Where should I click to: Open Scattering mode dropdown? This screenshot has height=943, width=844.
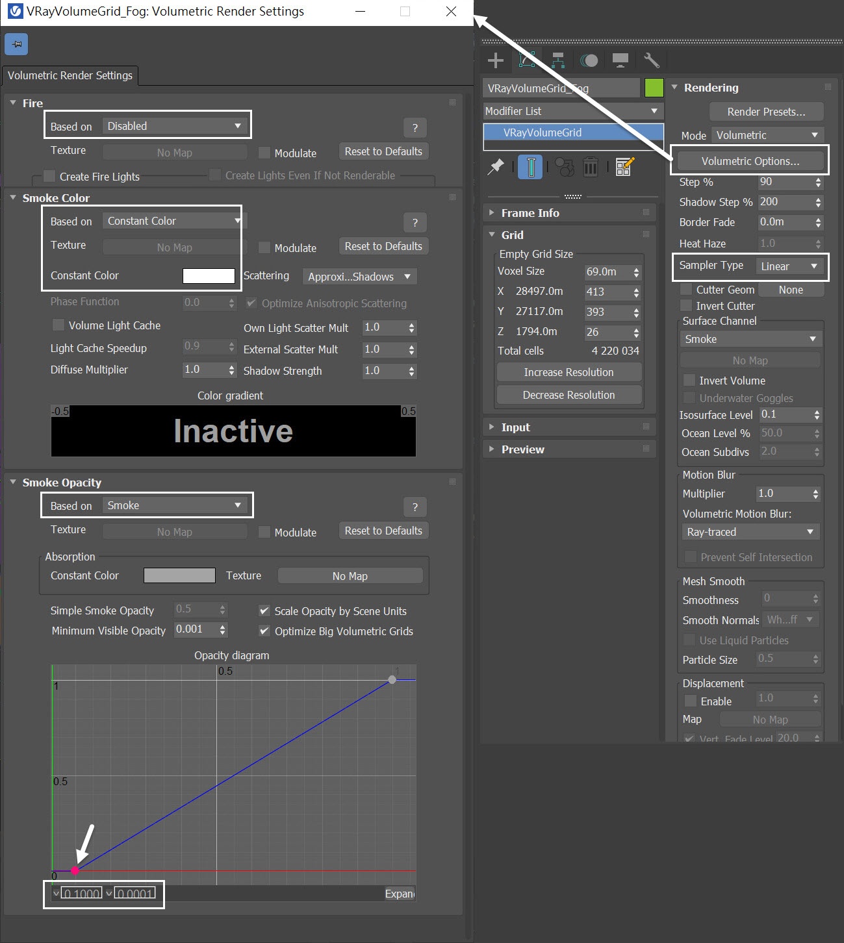click(x=359, y=277)
